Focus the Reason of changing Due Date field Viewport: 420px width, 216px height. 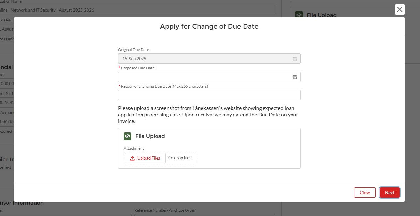(209, 95)
